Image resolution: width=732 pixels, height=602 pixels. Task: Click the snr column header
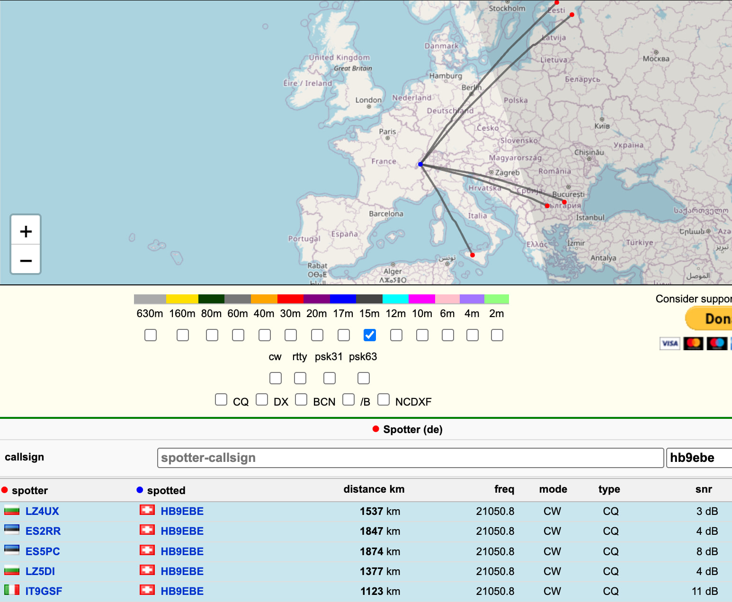pos(703,489)
